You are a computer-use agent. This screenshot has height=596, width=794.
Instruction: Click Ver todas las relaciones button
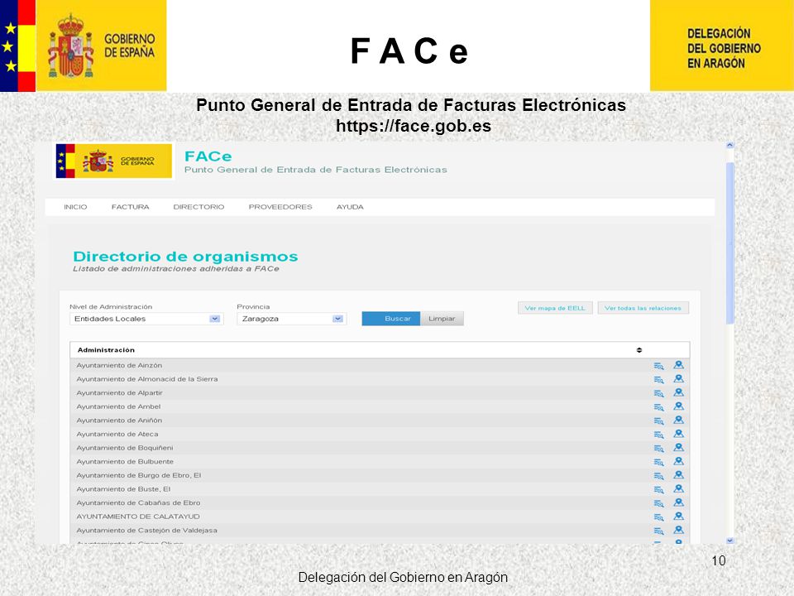tap(643, 308)
